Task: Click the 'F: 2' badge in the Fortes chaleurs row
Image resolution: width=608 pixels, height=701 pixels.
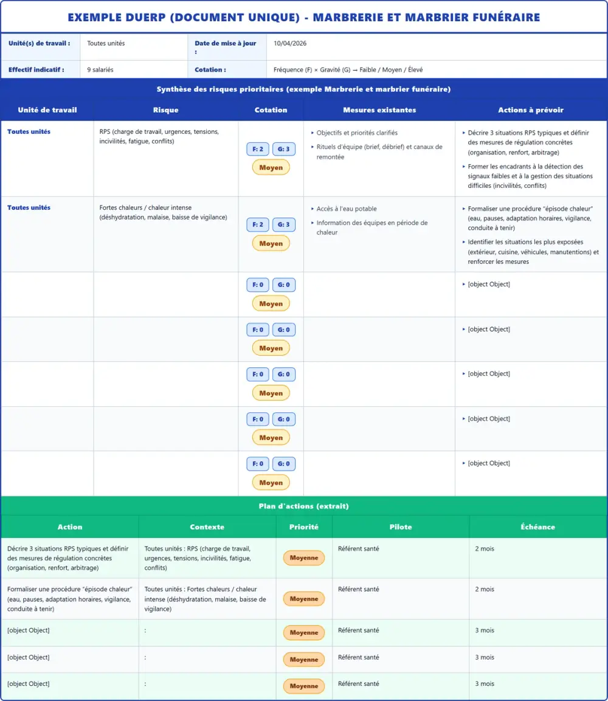Action: (x=258, y=224)
